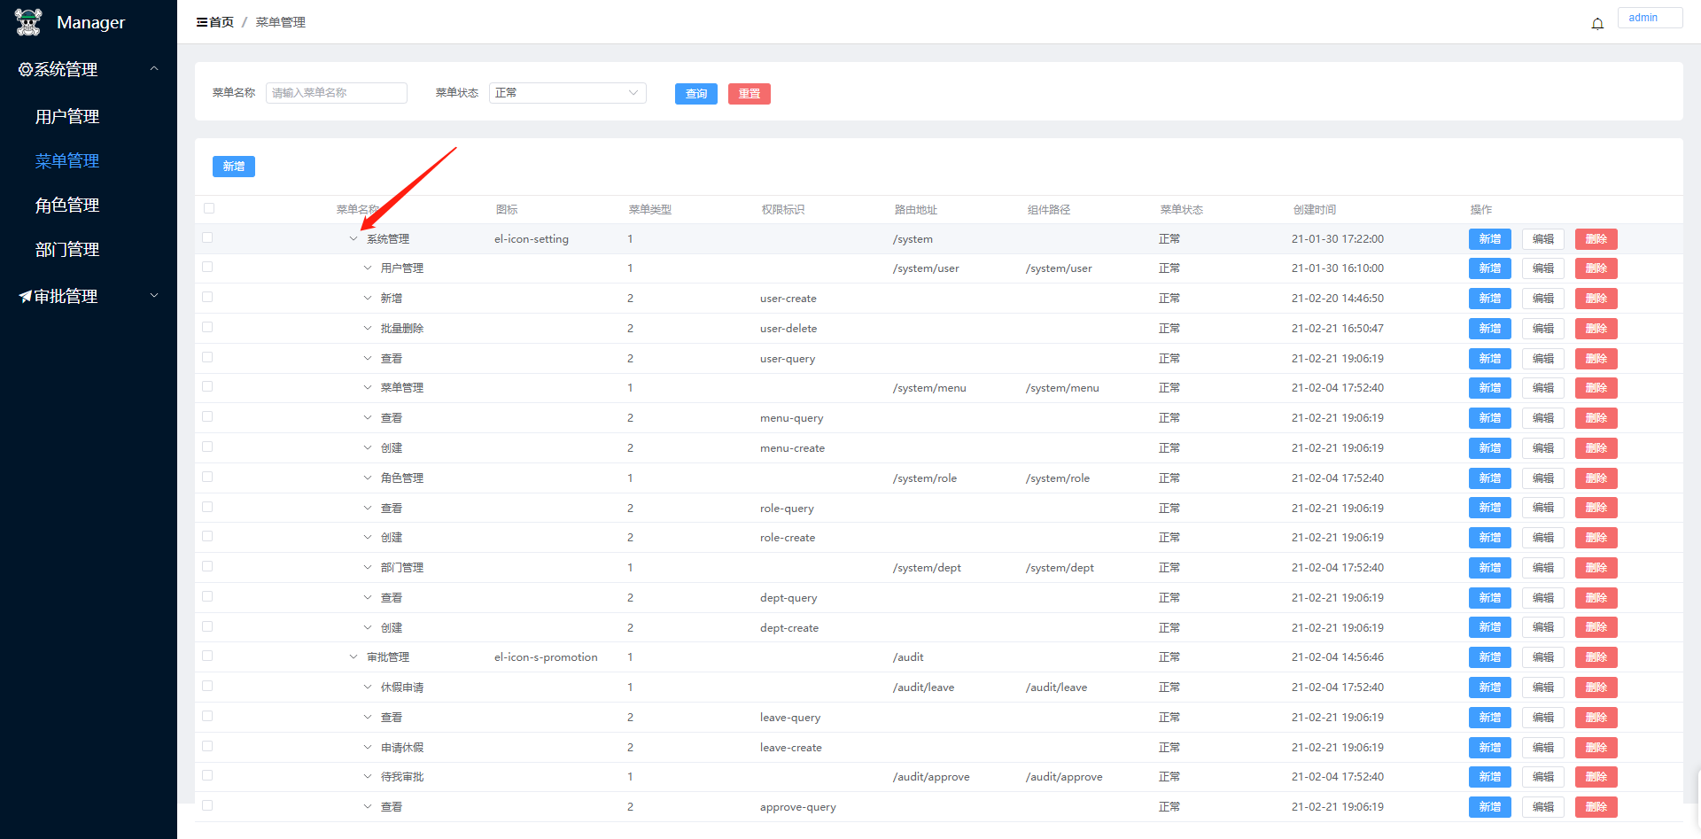Focus the 菜单名称 search input

(x=337, y=93)
